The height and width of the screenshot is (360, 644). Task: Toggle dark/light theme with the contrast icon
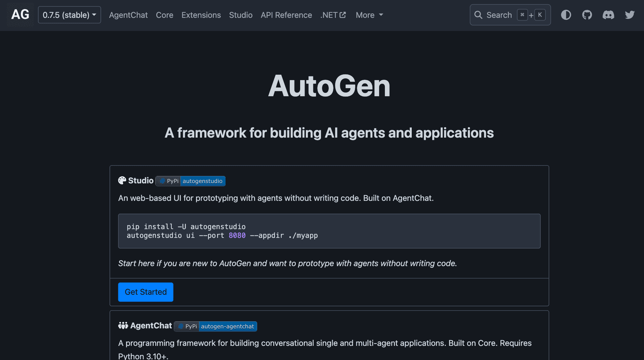coord(566,15)
